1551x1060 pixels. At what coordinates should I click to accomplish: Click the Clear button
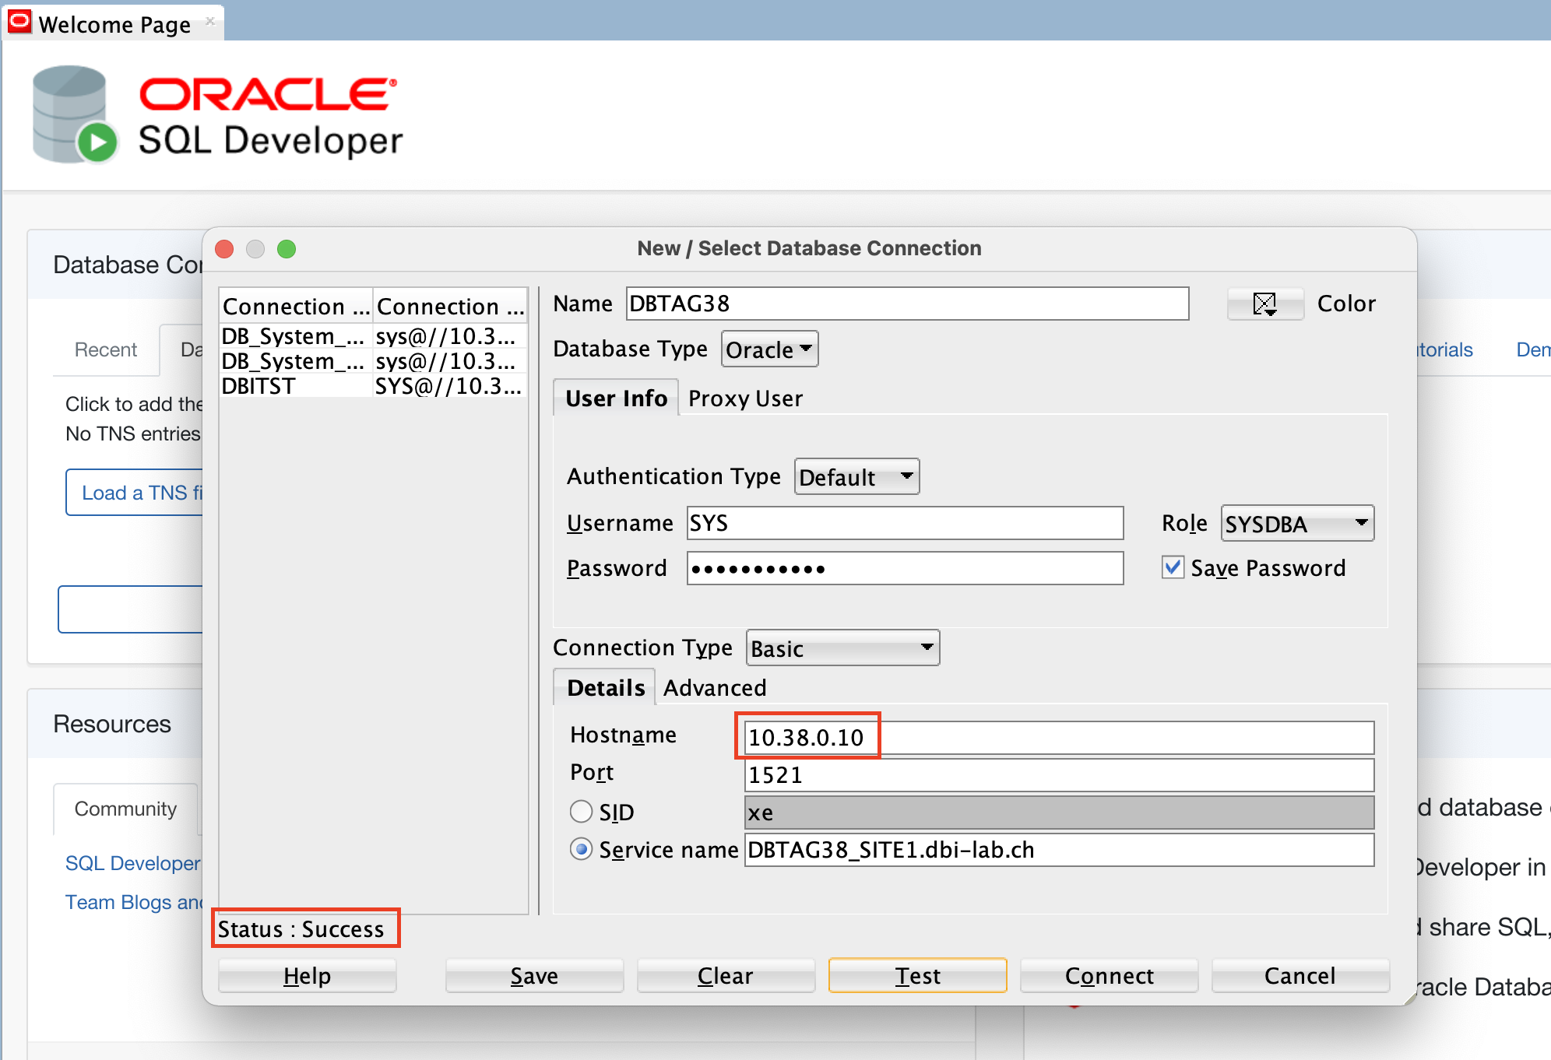pyautogui.click(x=725, y=976)
